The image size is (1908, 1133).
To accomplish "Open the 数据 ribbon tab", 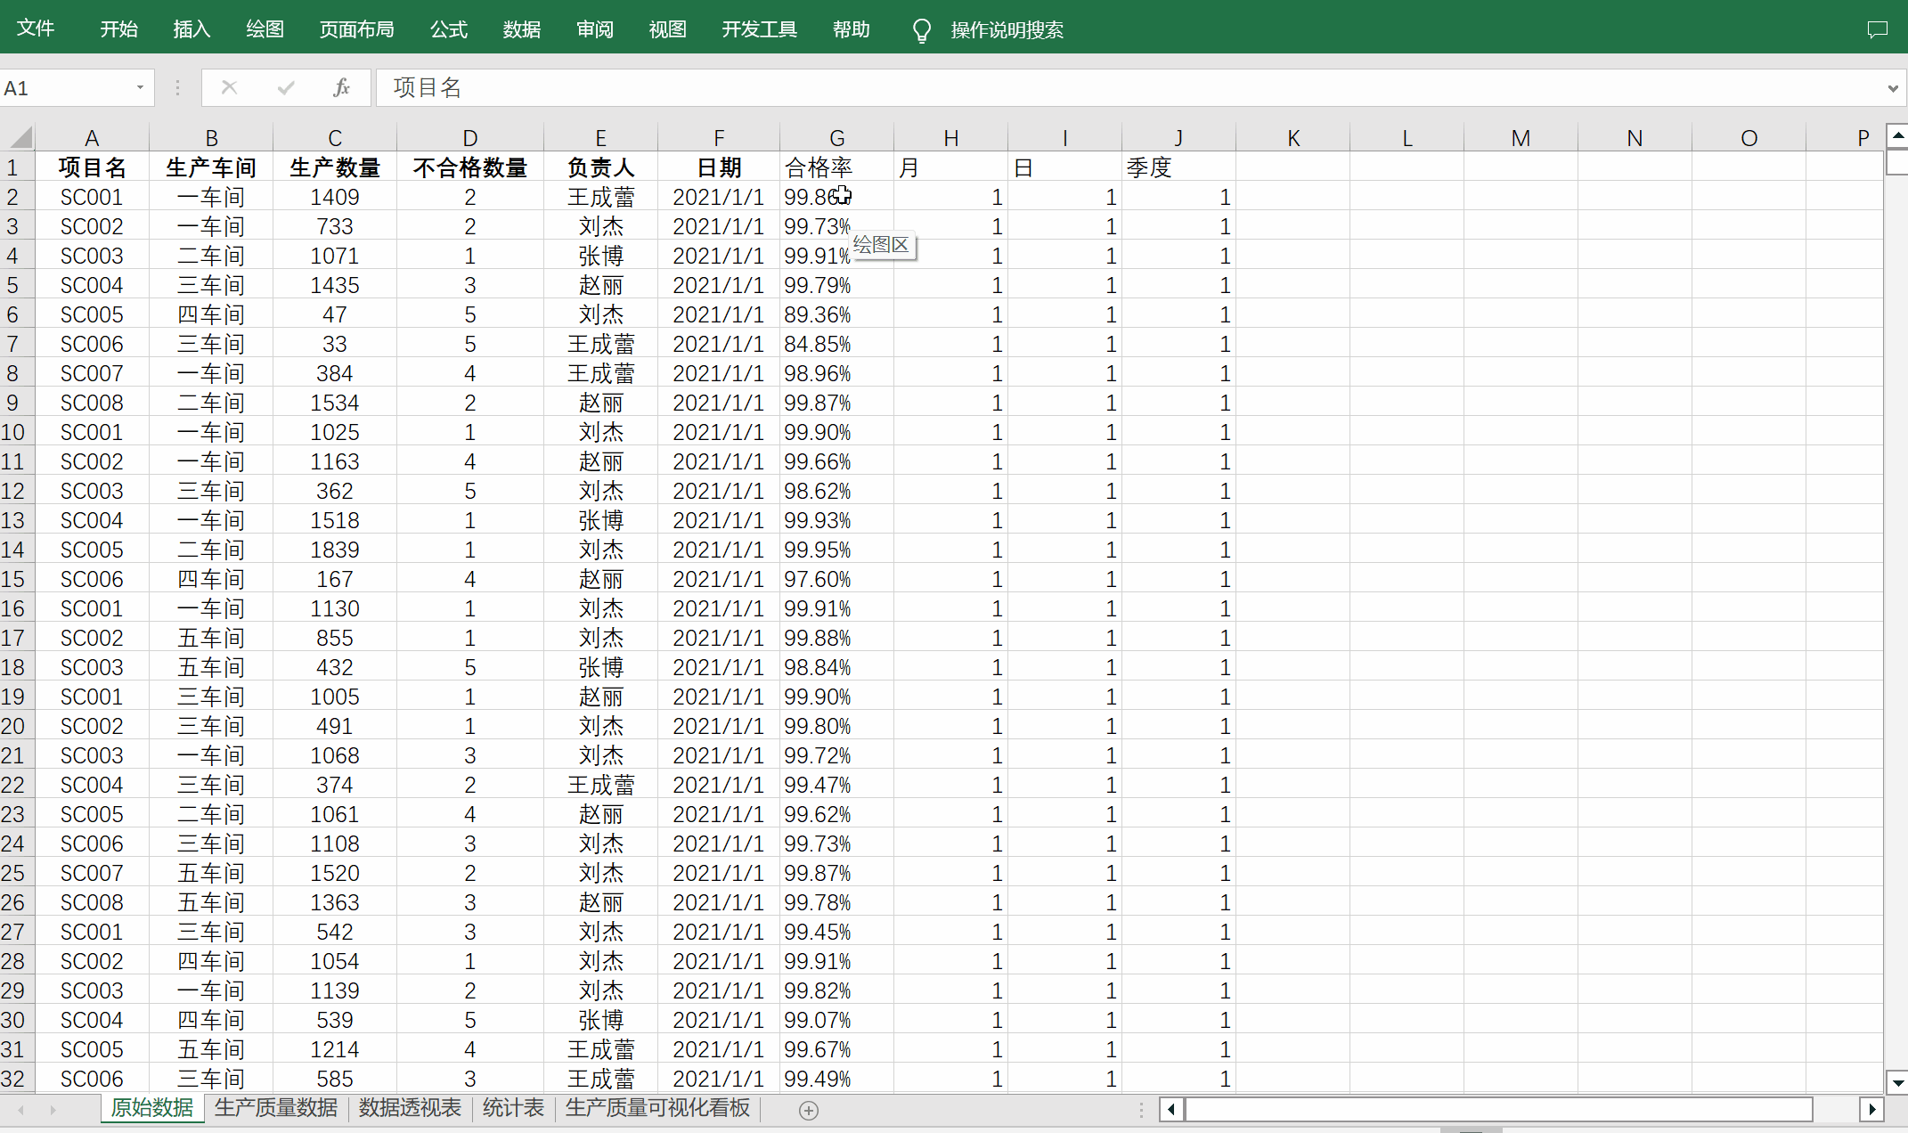I will coord(521,29).
